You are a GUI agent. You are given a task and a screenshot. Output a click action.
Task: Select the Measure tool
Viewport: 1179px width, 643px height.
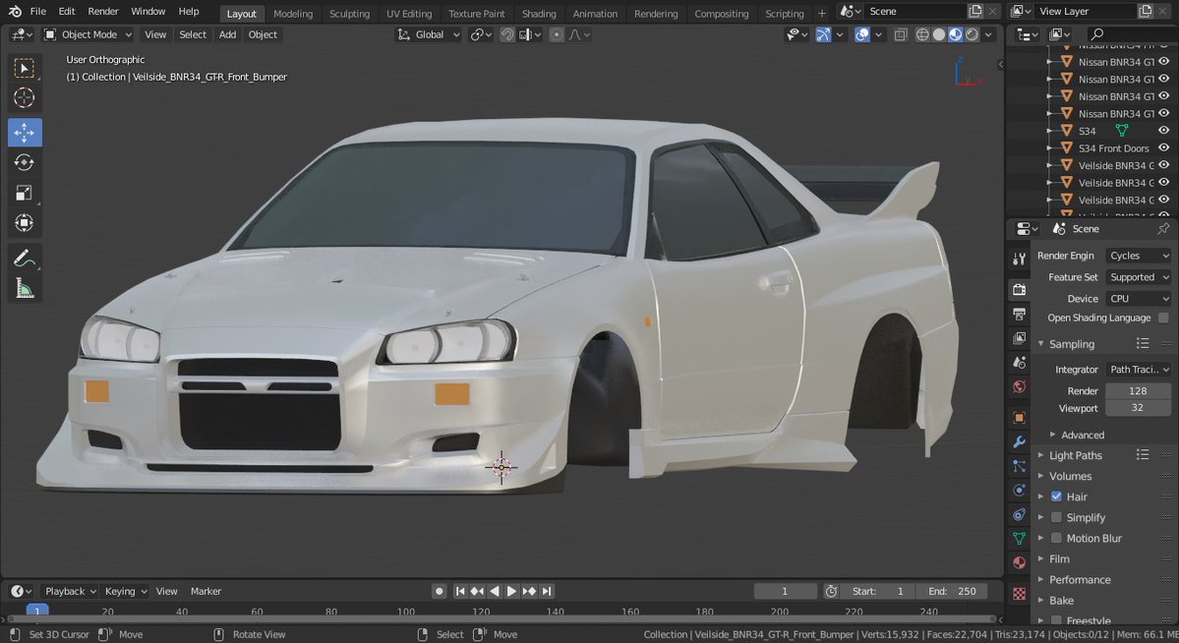click(x=25, y=288)
